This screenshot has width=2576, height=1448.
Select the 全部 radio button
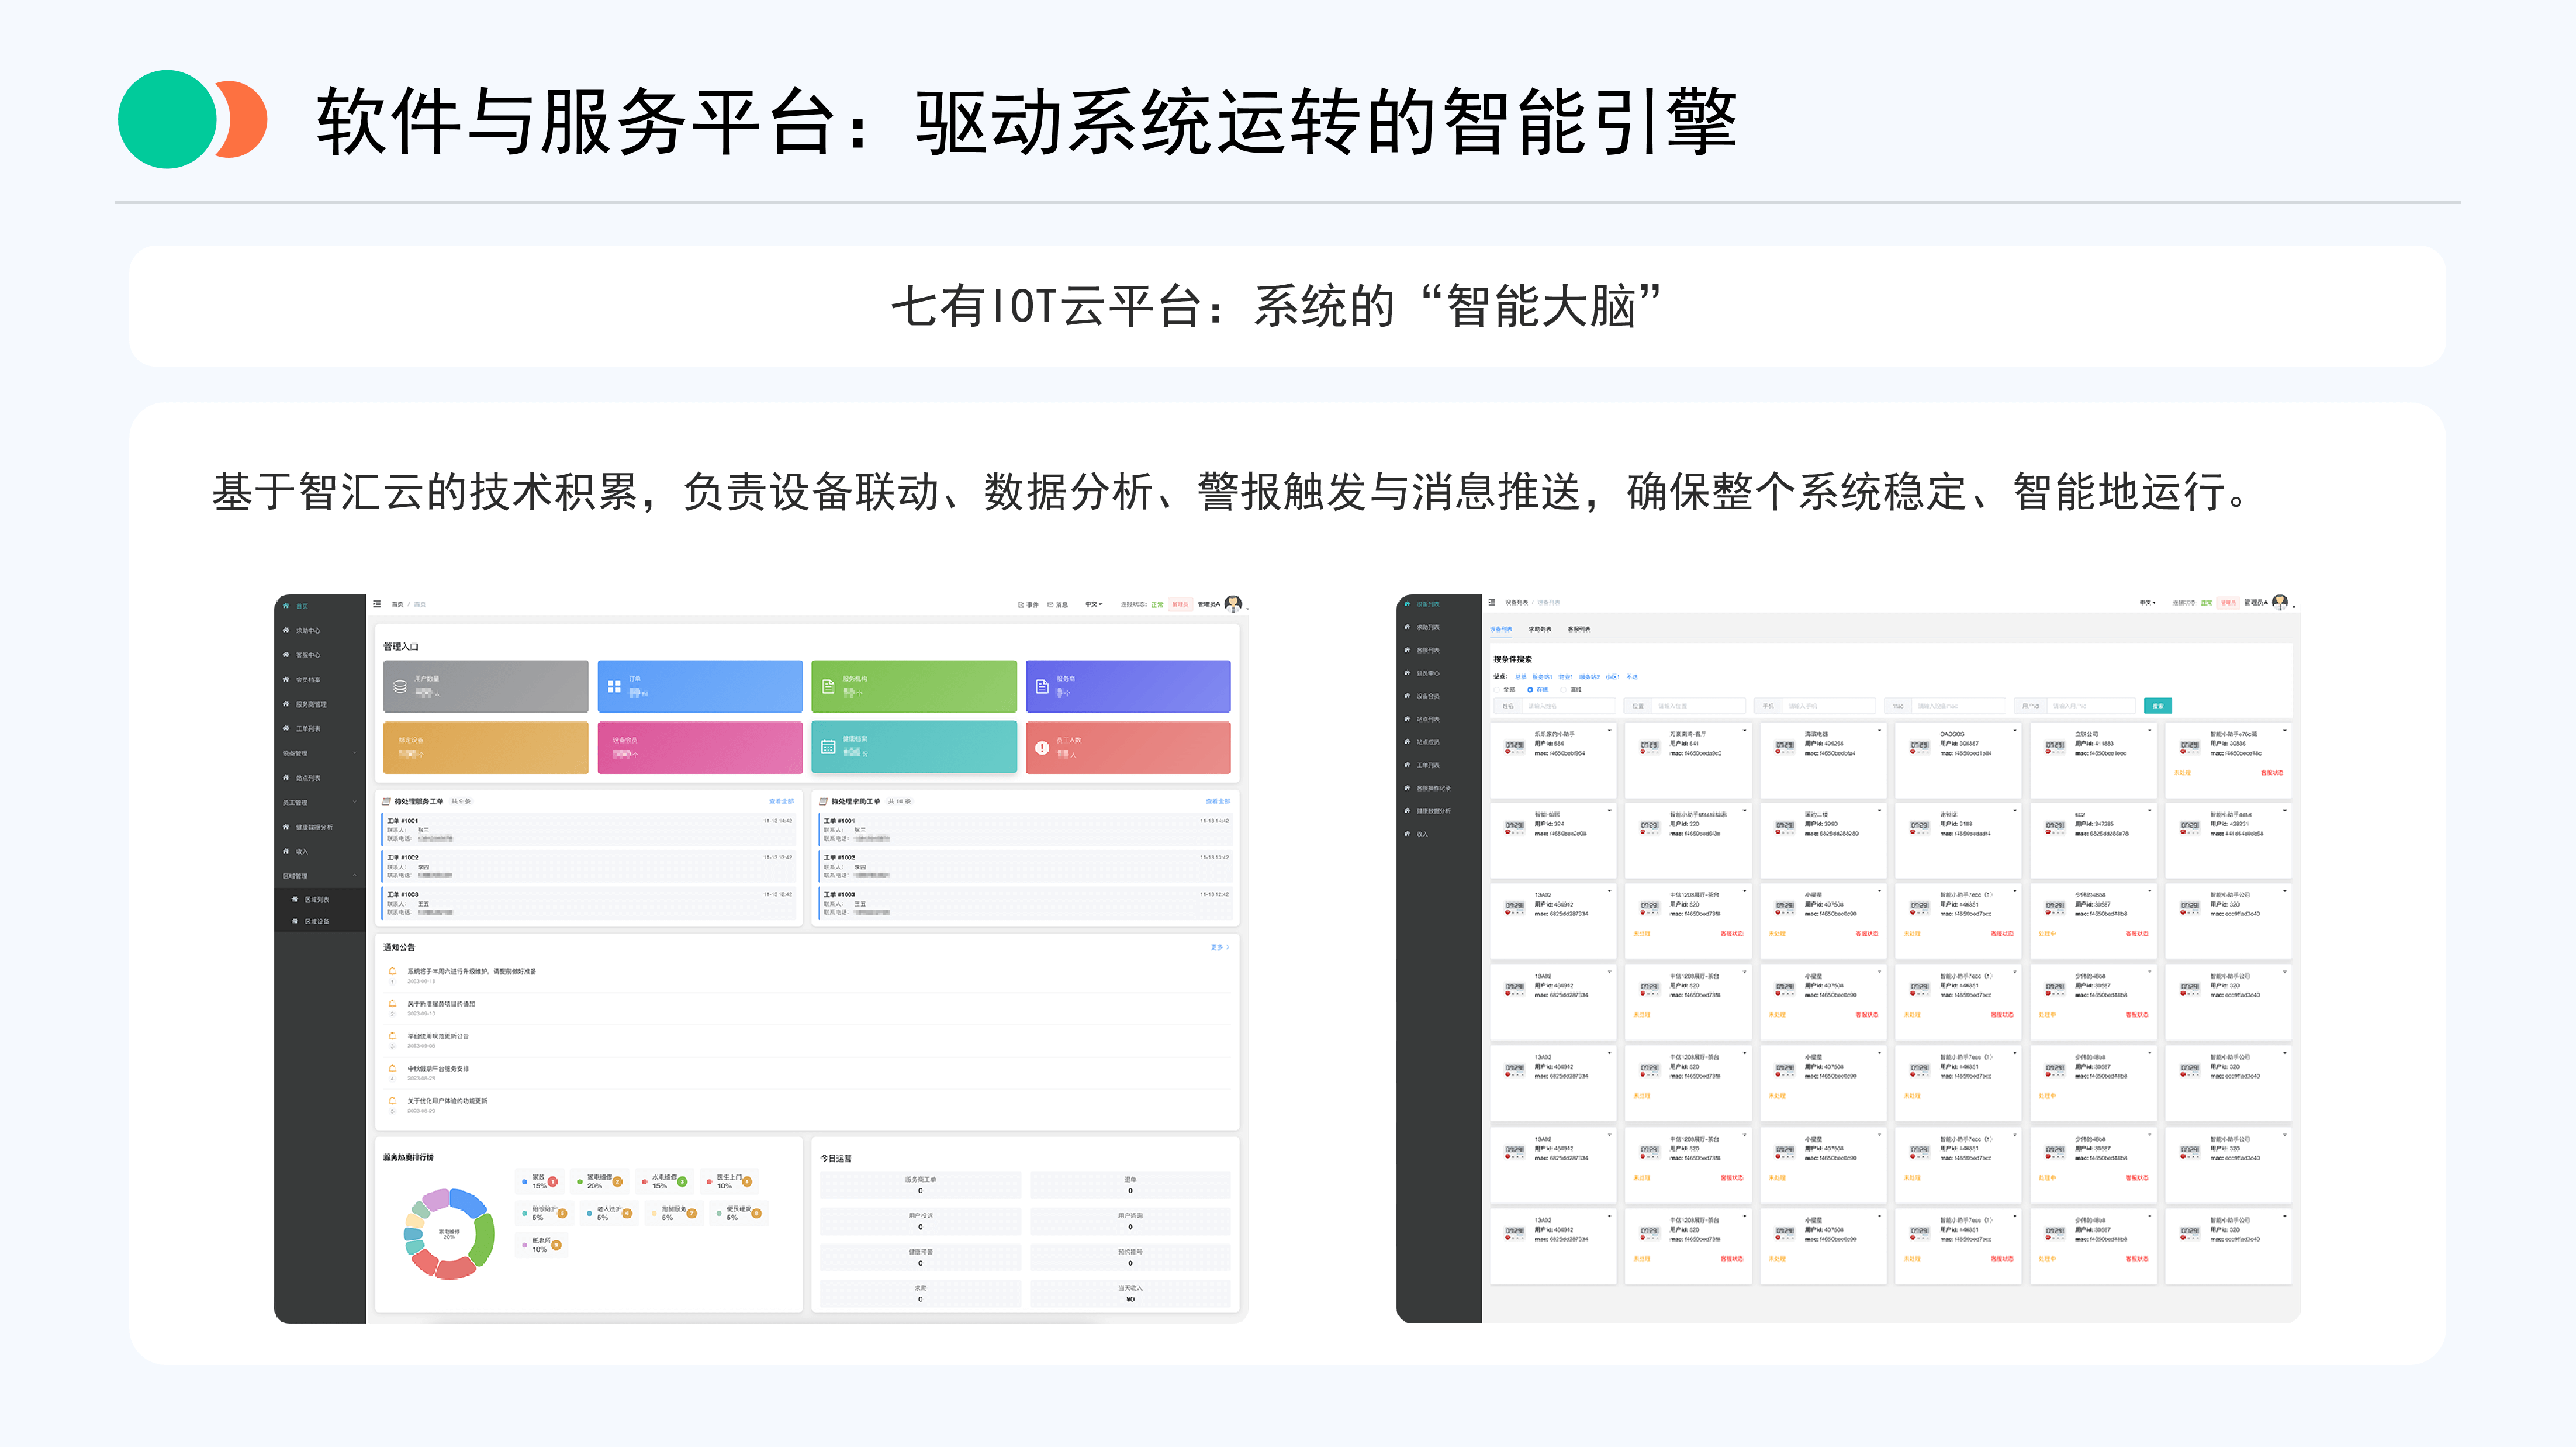click(1498, 690)
